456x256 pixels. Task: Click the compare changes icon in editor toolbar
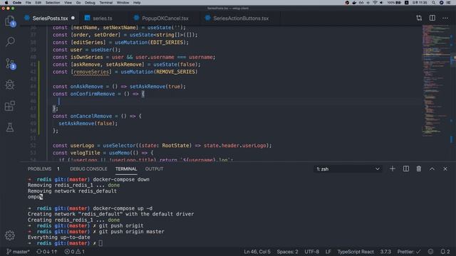419,18
